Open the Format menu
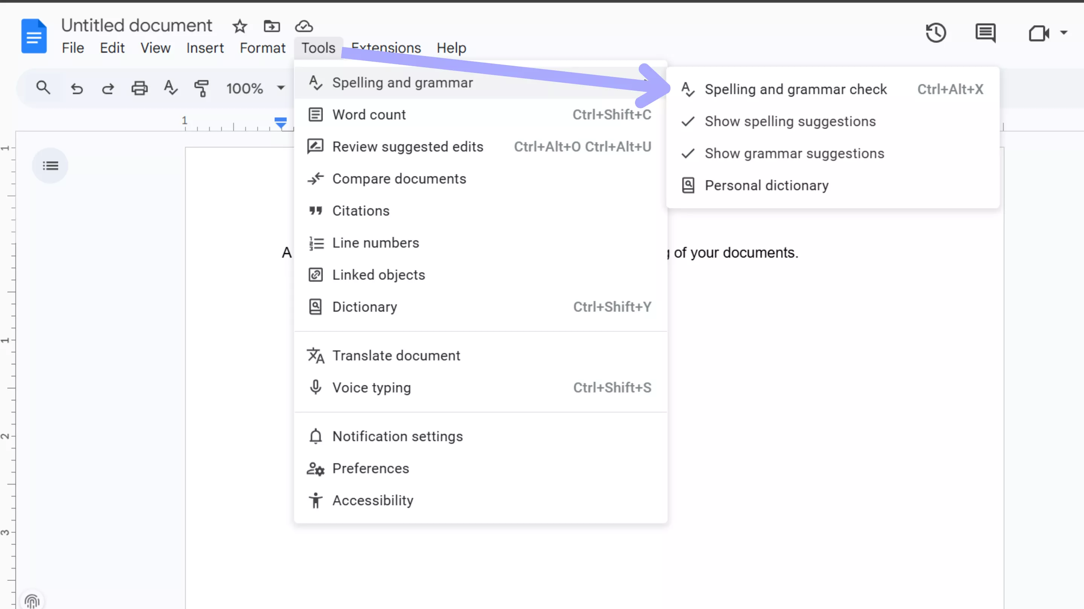Image resolution: width=1084 pixels, height=609 pixels. [x=262, y=48]
